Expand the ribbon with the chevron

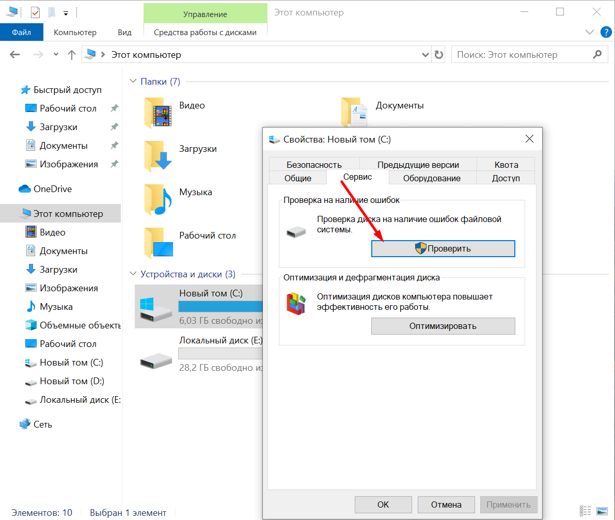pos(589,32)
